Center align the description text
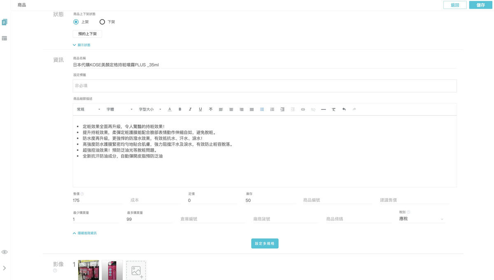The width and height of the screenshot is (494, 280). (231, 109)
